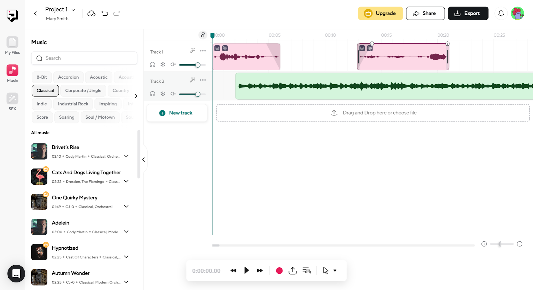This screenshot has height=290, width=533.
Task: Expand Cats And Dogs Living Together details
Action: pyautogui.click(x=126, y=181)
